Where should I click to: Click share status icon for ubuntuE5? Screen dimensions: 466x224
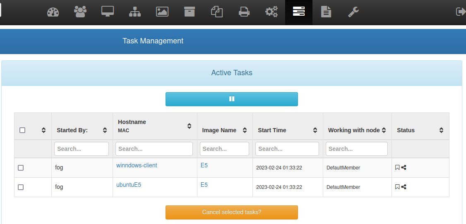(x=404, y=187)
